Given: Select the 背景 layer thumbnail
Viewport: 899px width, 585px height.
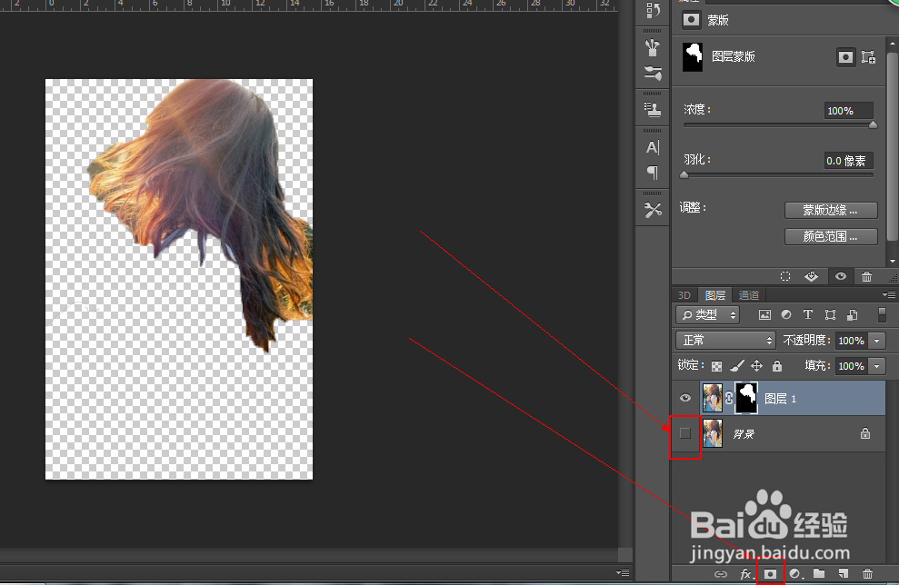Looking at the screenshot, I should [713, 433].
